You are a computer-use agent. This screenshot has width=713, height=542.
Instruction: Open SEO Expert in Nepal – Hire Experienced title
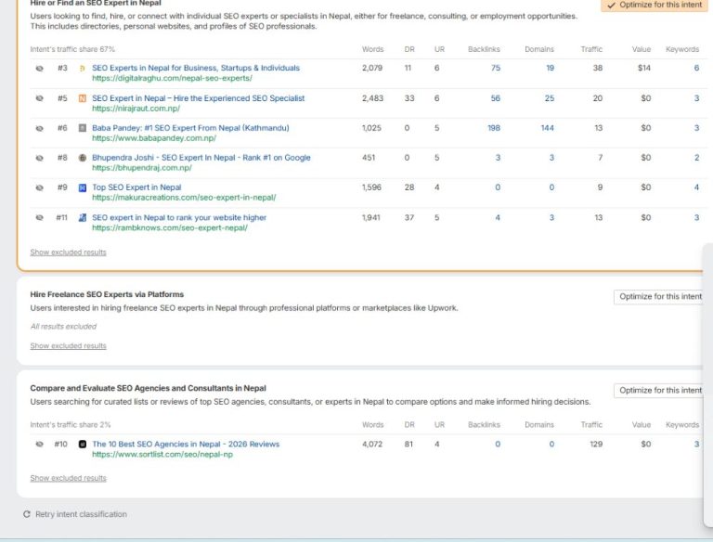pos(199,98)
